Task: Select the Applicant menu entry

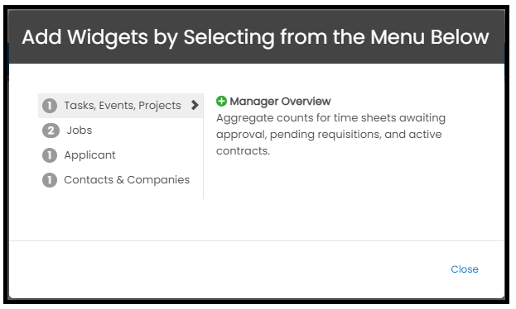Action: tap(120, 155)
